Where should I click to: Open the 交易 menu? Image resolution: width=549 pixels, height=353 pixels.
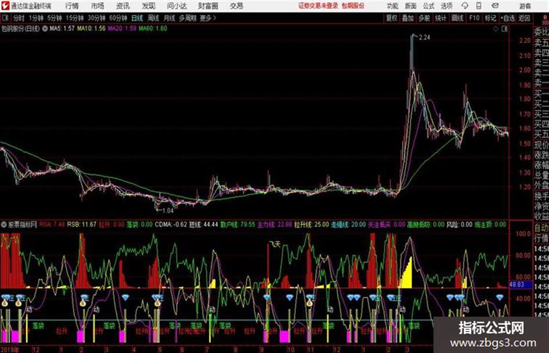click(x=236, y=6)
